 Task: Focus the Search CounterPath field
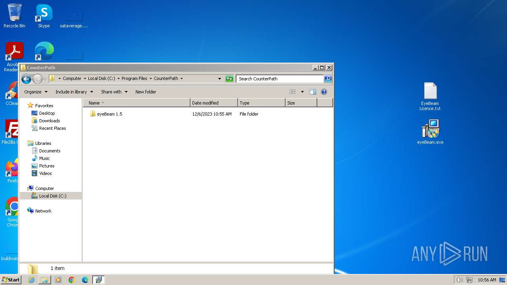click(280, 79)
